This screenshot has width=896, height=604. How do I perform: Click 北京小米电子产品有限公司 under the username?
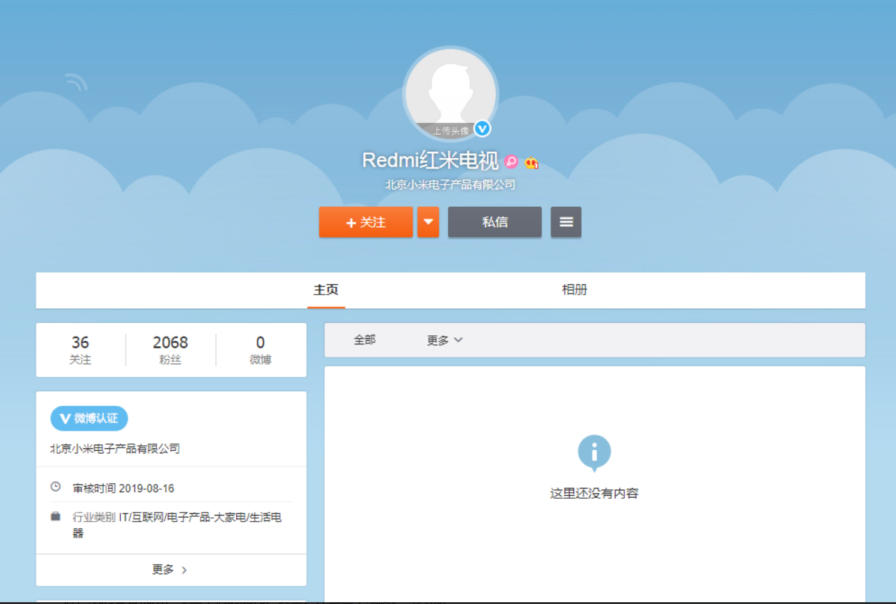point(450,185)
